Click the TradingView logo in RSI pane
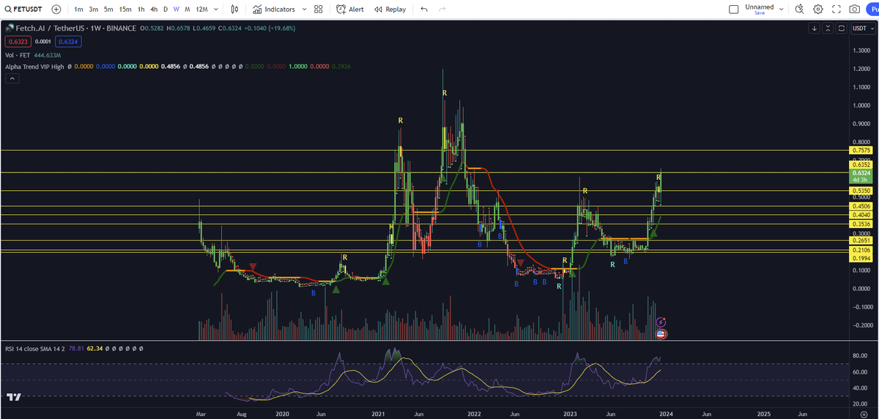 (12, 396)
